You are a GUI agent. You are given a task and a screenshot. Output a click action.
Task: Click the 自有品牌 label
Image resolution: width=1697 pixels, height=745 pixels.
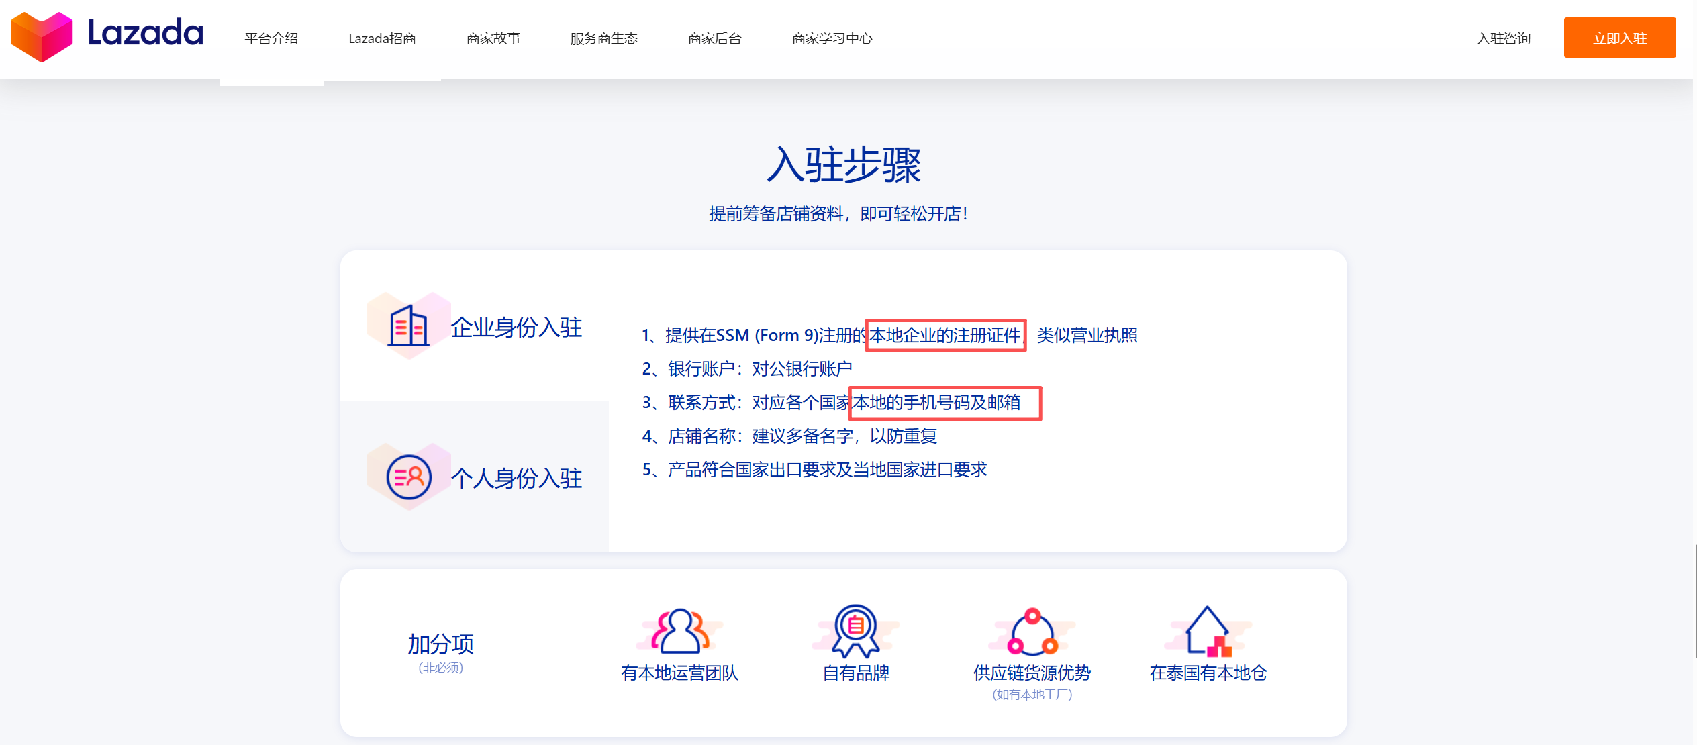point(856,673)
